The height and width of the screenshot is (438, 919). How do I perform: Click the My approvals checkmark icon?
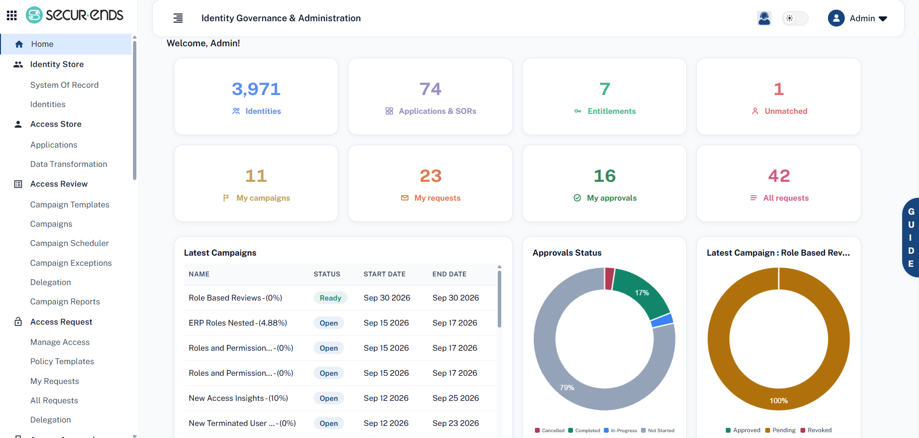[x=577, y=198]
